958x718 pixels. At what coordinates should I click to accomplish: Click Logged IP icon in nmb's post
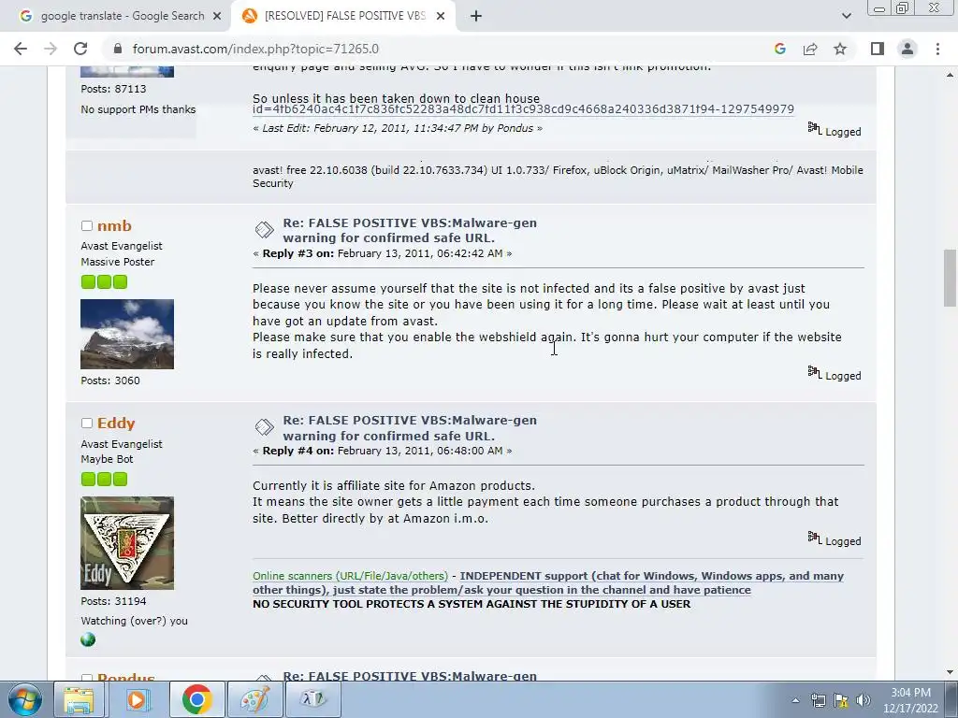815,372
